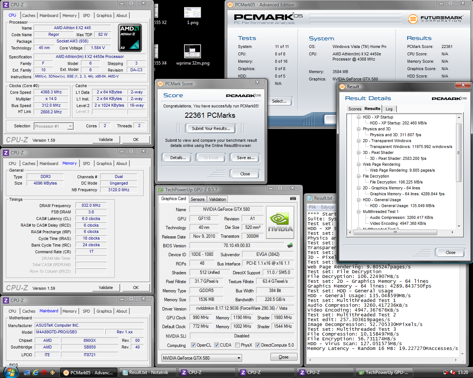
Task: Open SPD tab in the middle CPU-Z window
Action: (86, 164)
